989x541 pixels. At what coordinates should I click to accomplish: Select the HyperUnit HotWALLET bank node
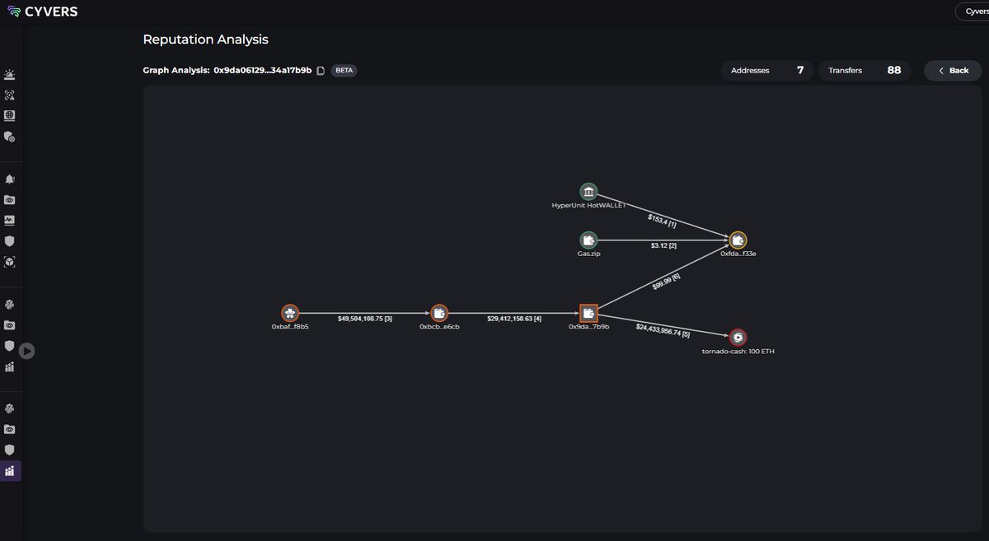588,191
